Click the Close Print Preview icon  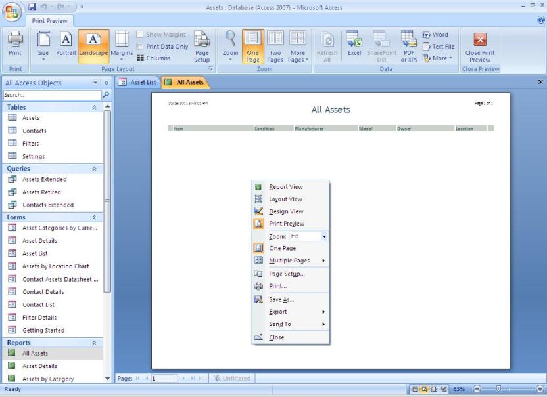tap(481, 45)
